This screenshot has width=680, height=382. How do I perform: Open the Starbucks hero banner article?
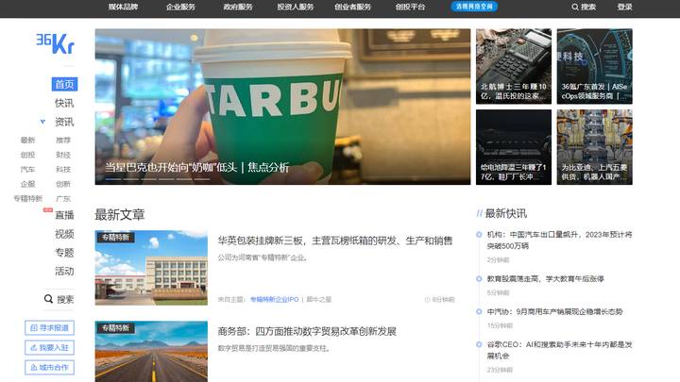[x=282, y=107]
